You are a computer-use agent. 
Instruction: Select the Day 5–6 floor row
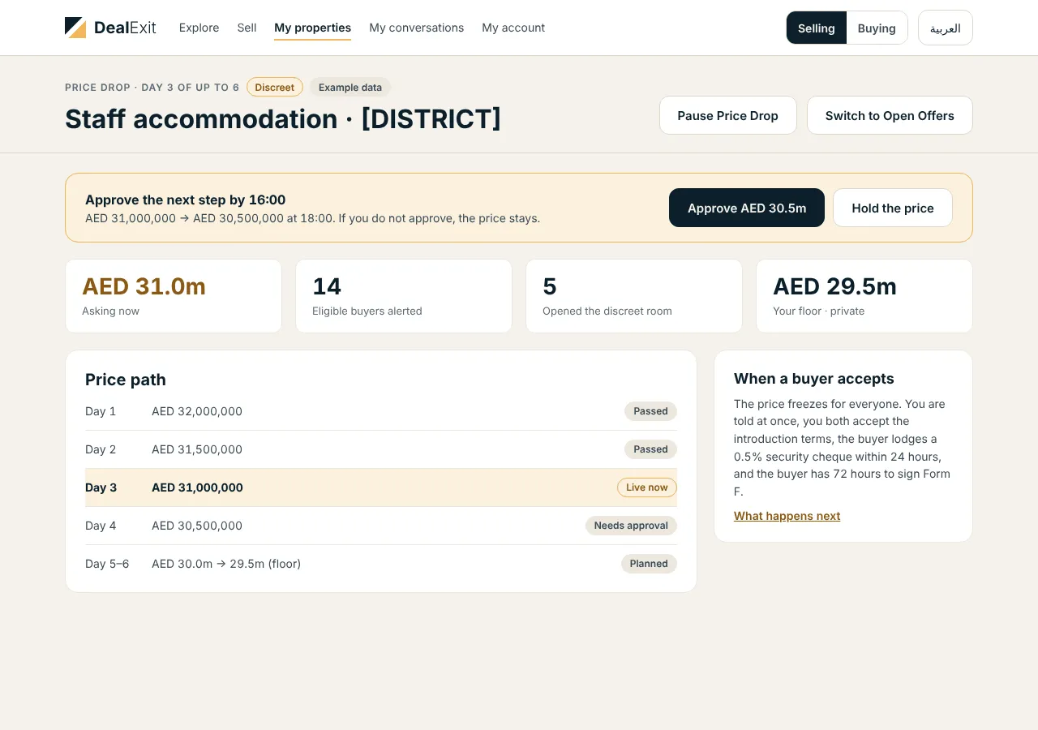381,564
